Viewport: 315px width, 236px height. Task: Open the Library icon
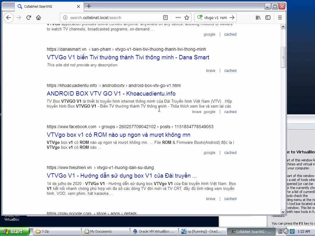click(x=258, y=18)
